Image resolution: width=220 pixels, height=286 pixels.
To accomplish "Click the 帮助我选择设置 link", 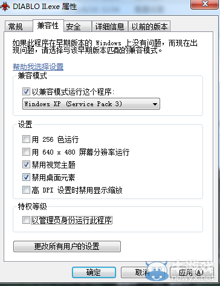I will pos(38,66).
